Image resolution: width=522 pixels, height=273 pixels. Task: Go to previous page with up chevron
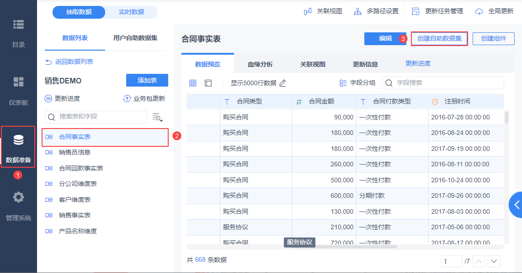479,261
